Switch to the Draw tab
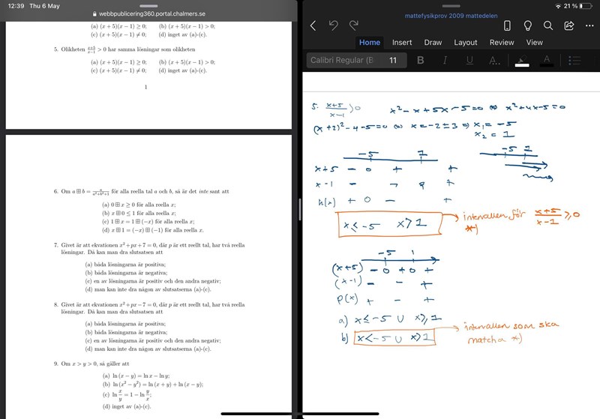Image resolution: width=600 pixels, height=419 pixels. [433, 43]
